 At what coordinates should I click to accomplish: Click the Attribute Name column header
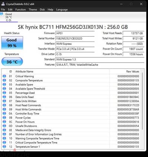click(x=24, y=71)
